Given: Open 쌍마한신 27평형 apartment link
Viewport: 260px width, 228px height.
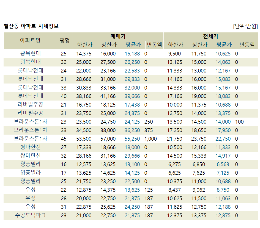Looking at the screenshot, I should point(30,147).
